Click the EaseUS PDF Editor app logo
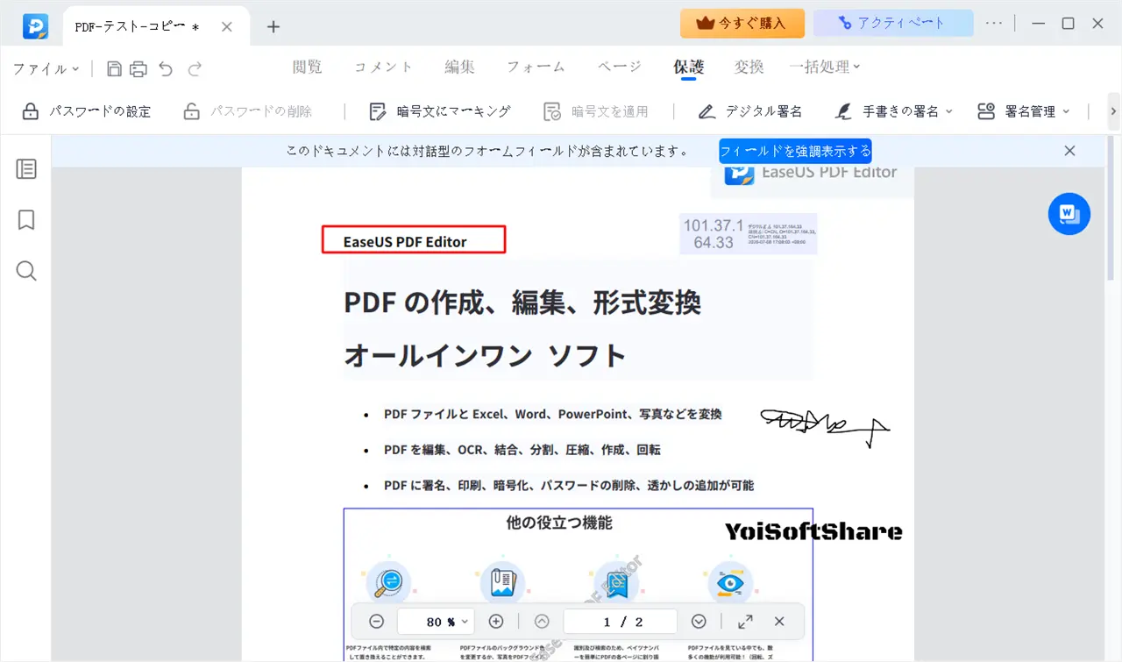This screenshot has height=662, width=1122. [x=36, y=26]
